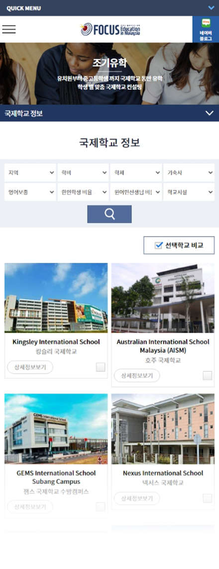The image size is (219, 569).
Task: Check the Nexus International School compare box
Action: coord(208,498)
